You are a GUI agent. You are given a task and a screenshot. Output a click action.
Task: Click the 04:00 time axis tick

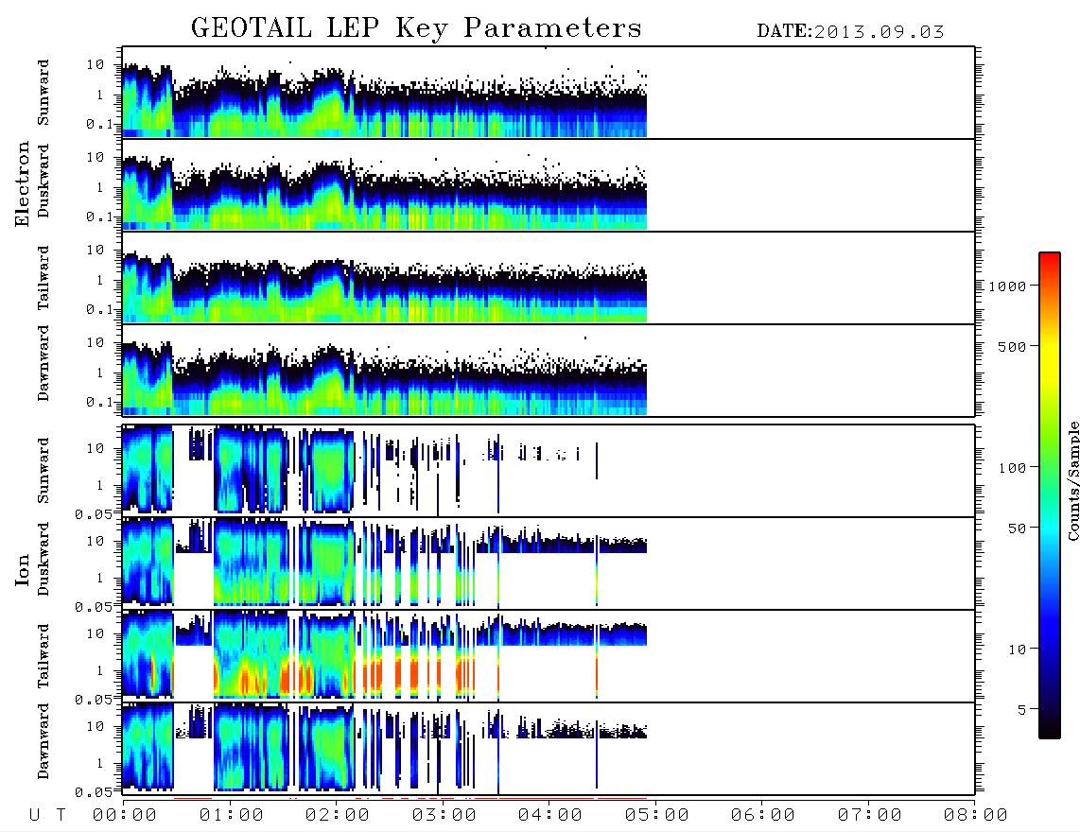click(x=550, y=815)
